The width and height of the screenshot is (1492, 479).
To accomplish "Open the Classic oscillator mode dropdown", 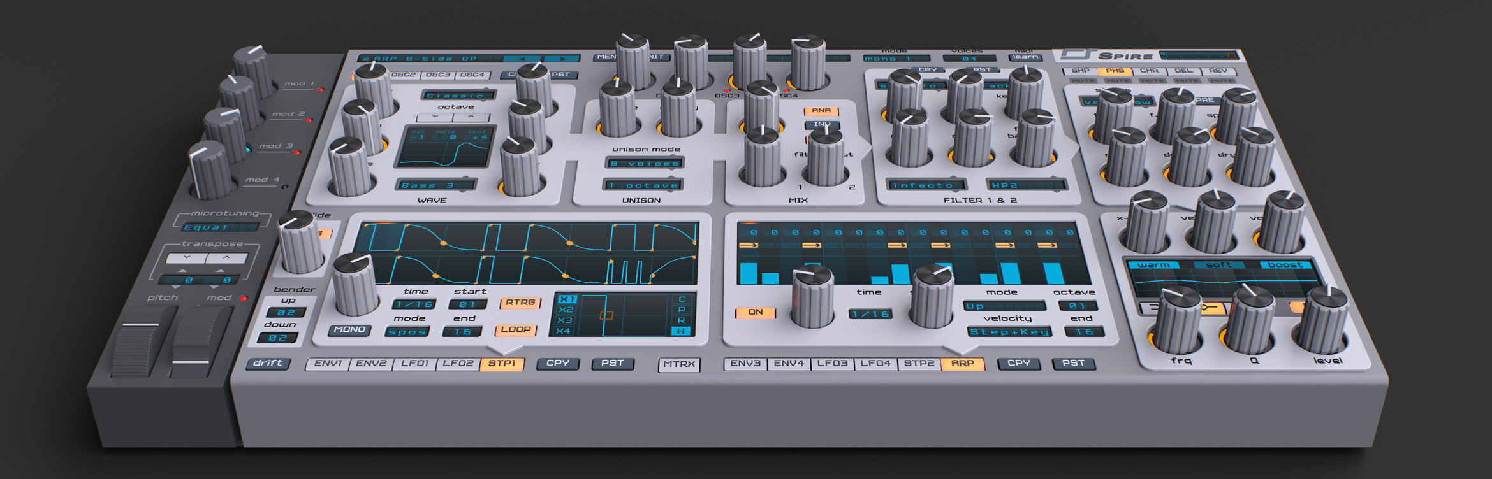I will point(458,96).
